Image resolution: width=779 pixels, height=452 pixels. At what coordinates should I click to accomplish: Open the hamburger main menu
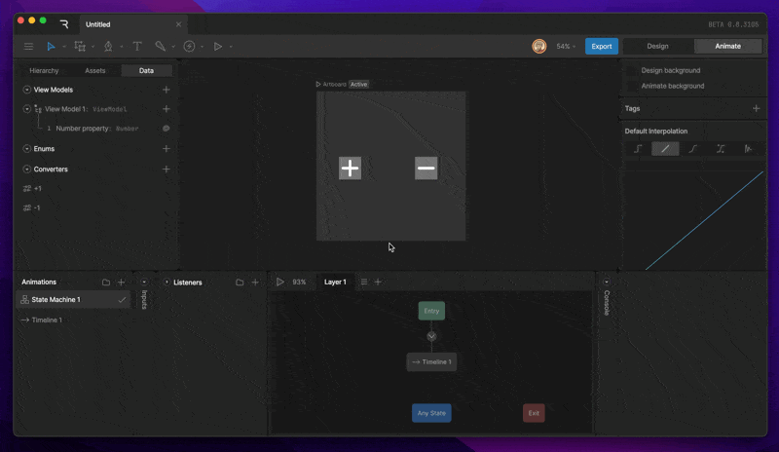[28, 46]
